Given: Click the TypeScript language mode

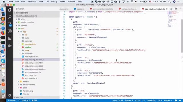Looking at the screenshot, I should click(151, 100).
